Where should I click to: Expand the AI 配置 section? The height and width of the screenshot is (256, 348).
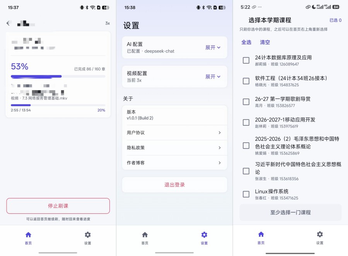pyautogui.click(x=213, y=48)
